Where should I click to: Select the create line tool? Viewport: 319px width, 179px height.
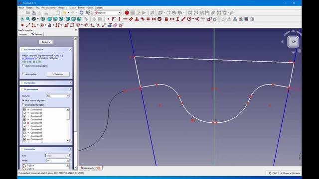(28, 25)
